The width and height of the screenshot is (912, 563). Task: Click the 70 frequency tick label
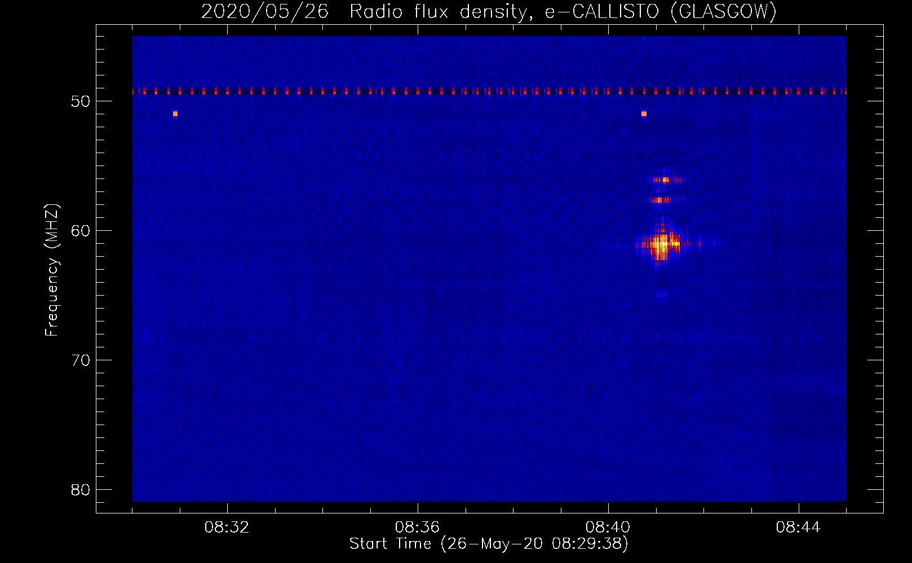(x=81, y=360)
